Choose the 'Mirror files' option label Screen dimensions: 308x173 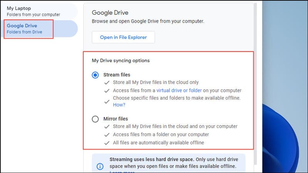pyautogui.click(x=116, y=119)
